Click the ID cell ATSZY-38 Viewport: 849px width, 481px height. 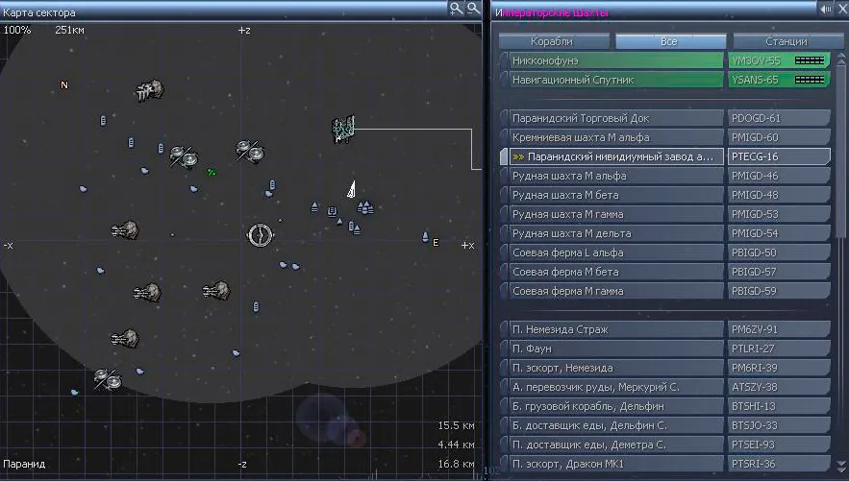point(779,387)
